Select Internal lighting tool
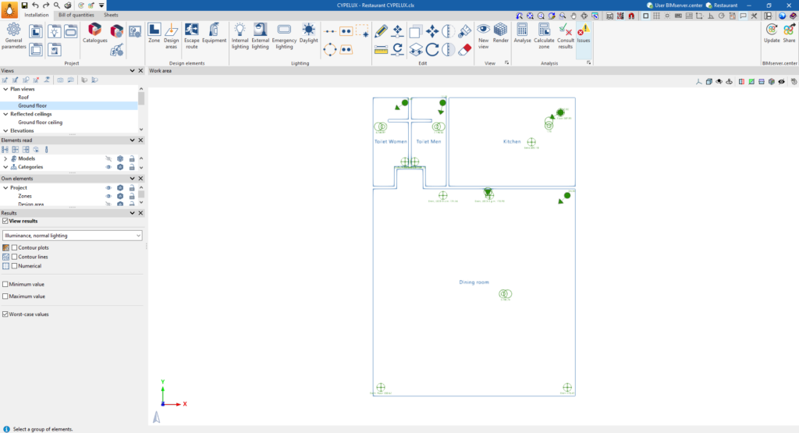Image resolution: width=799 pixels, height=433 pixels. pos(240,35)
